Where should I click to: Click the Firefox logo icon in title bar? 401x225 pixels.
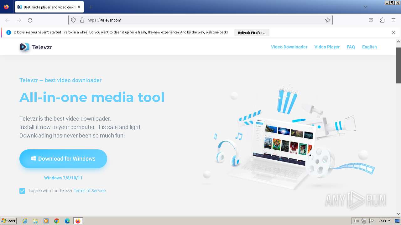[6, 7]
